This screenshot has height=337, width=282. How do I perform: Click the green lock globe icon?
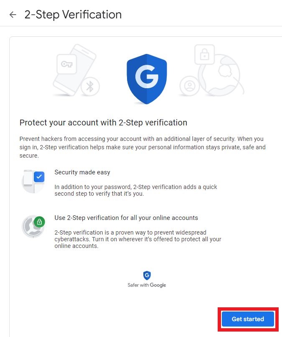tap(39, 222)
